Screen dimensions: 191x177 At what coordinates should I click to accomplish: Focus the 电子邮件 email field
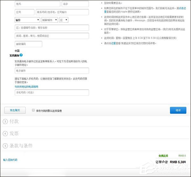[x=52, y=71]
